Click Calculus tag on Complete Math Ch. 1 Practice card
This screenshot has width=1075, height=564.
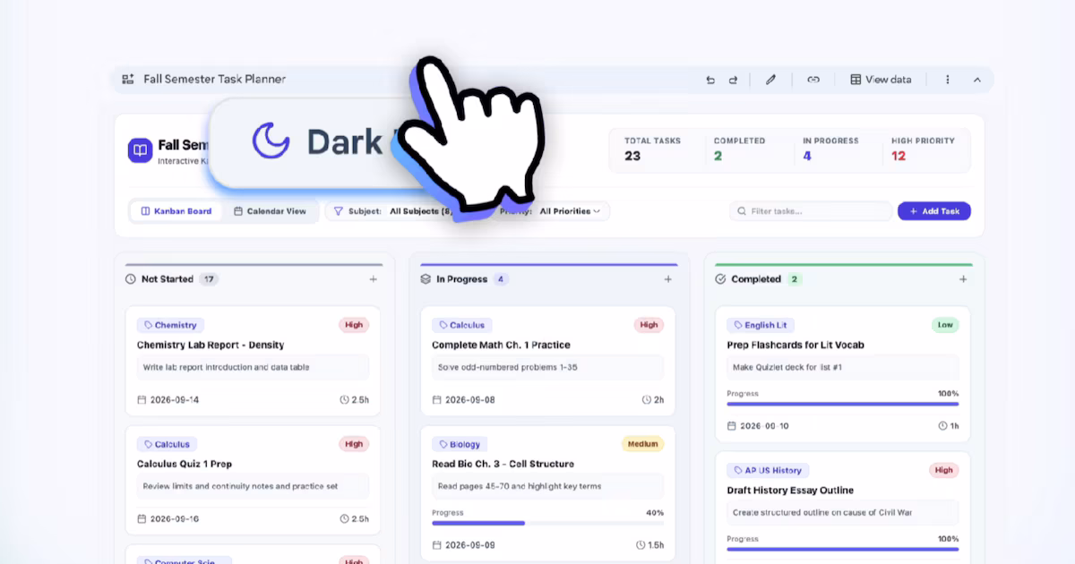point(462,325)
